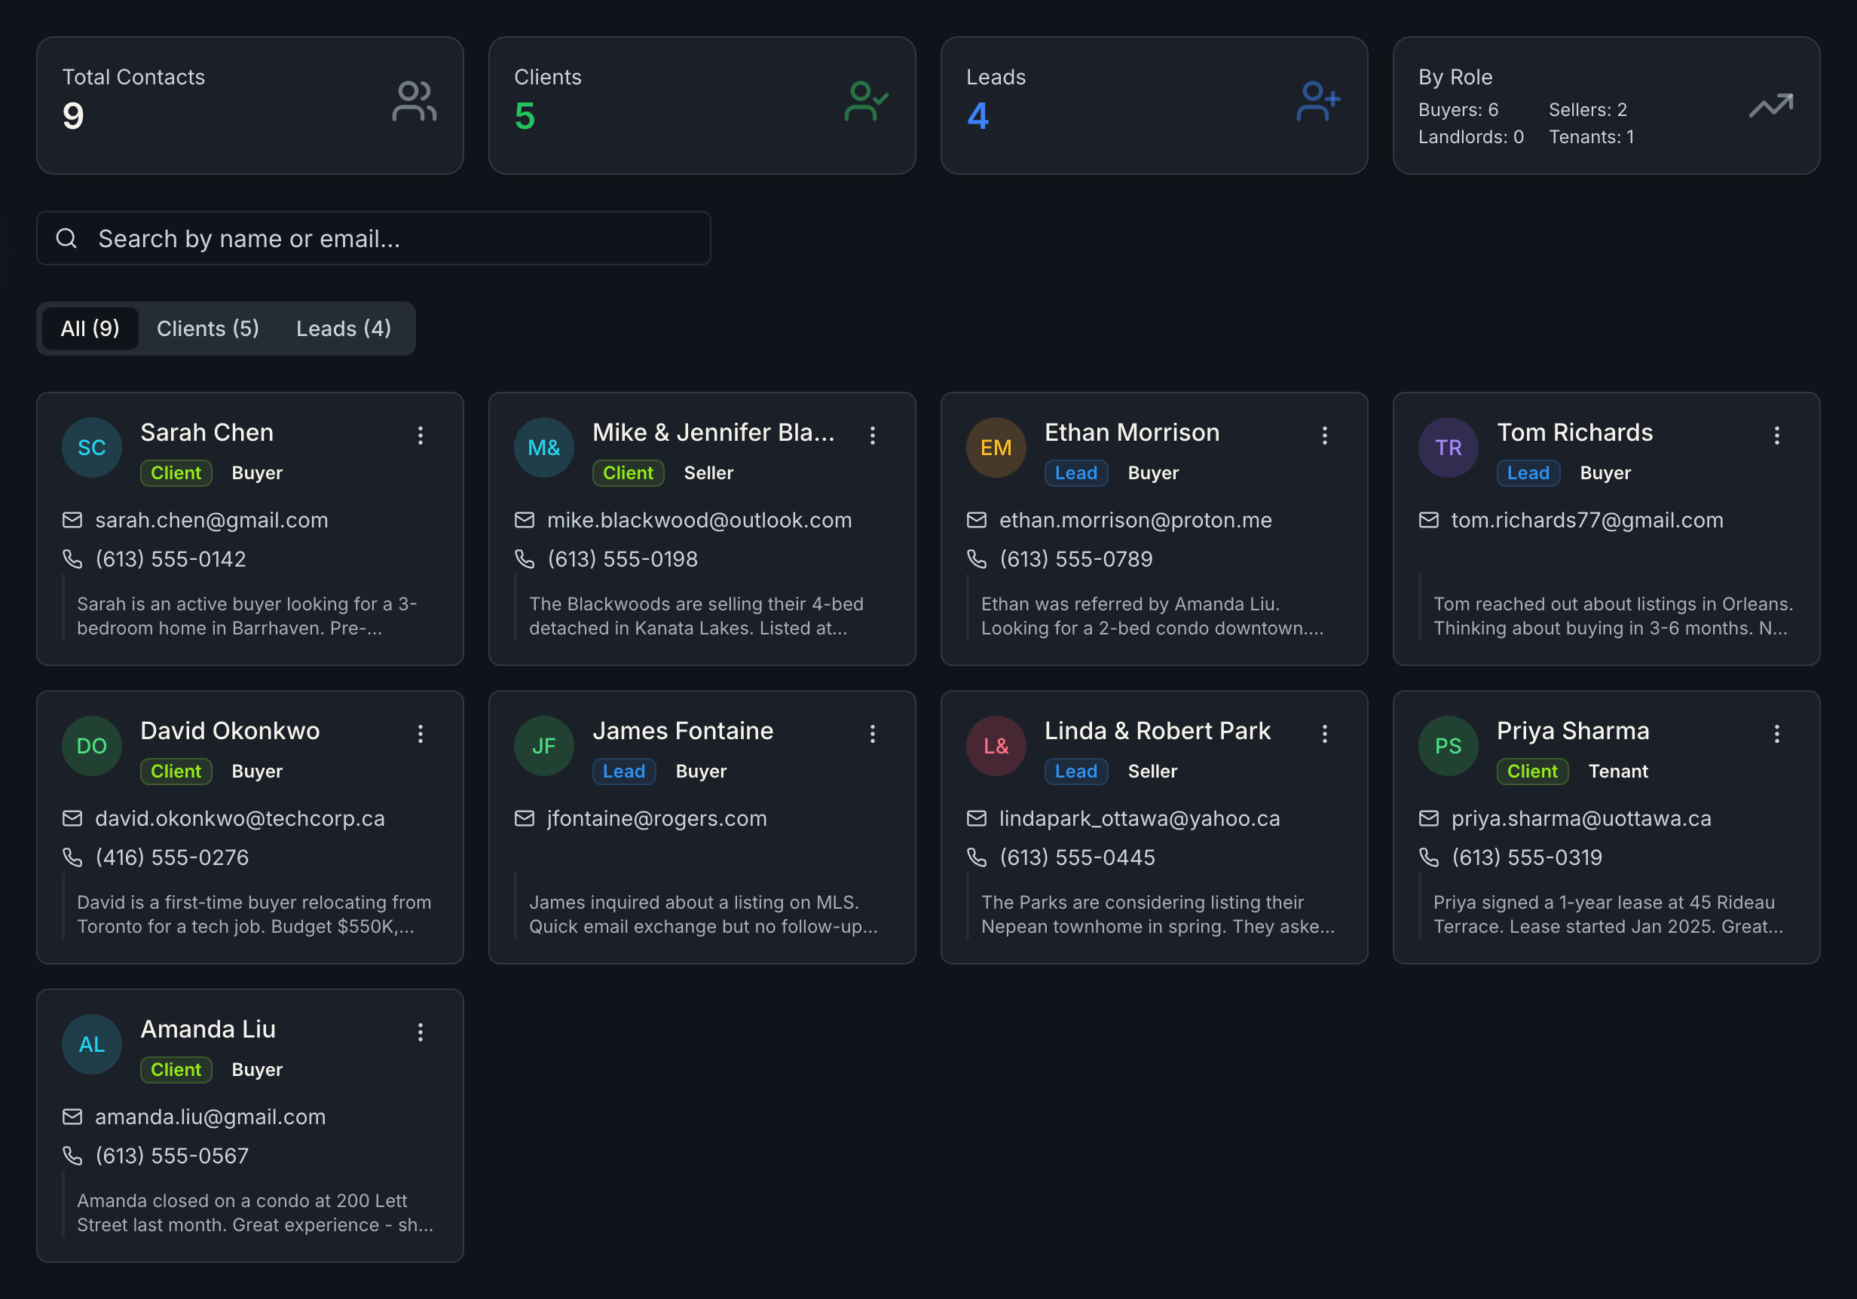Open Amanda Liu's three-dot menu
Viewport: 1857px width, 1299px height.
click(421, 1032)
